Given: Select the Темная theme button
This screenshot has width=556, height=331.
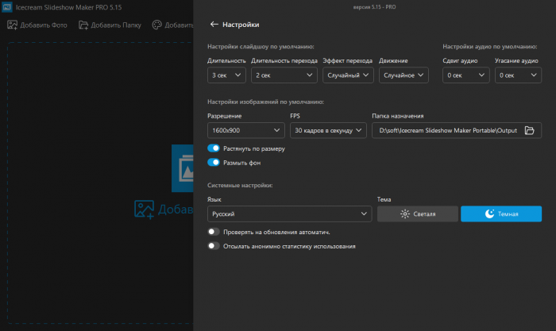Looking at the screenshot, I should click(x=501, y=214).
